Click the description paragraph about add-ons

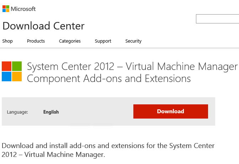click(108, 150)
